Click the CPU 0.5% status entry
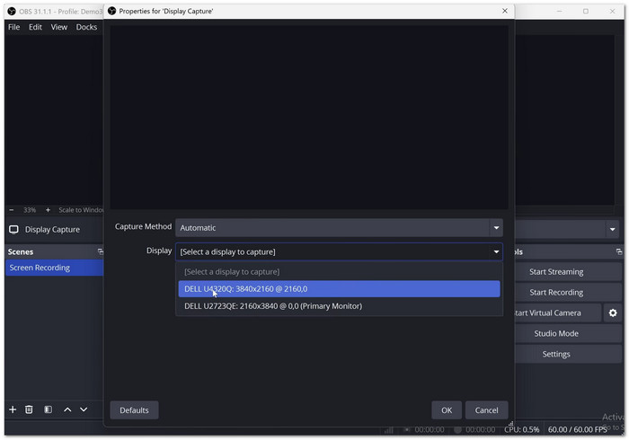Screen dimensions: 629x440 pyautogui.click(x=521, y=429)
